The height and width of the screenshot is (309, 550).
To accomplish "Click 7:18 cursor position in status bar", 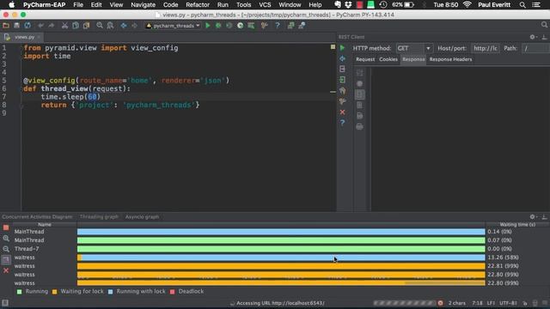I will [x=477, y=303].
